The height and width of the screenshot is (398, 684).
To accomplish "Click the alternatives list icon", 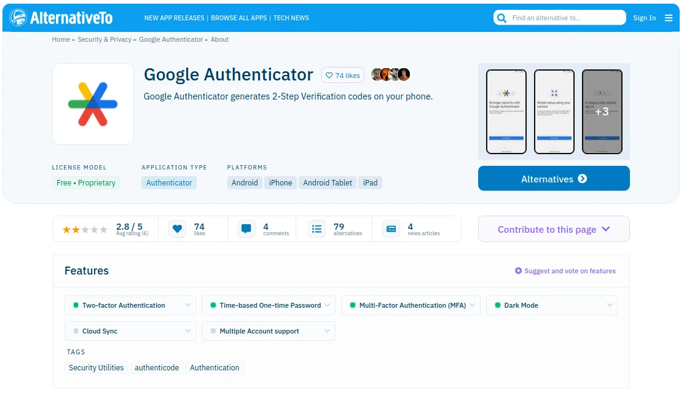I will tap(316, 229).
